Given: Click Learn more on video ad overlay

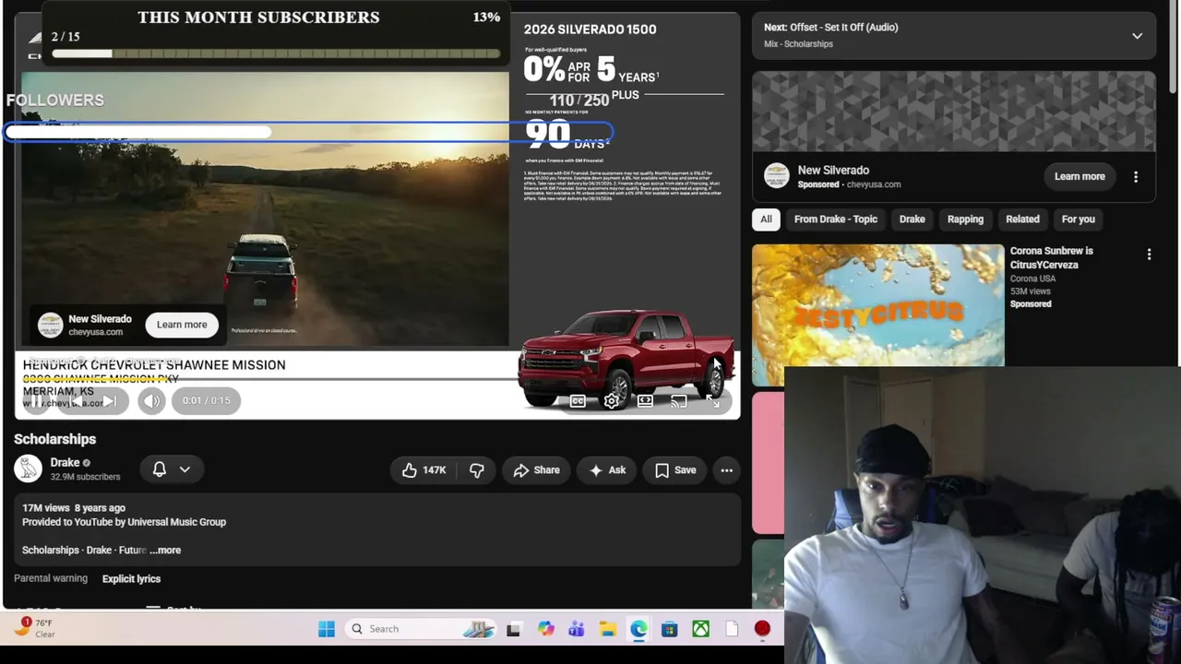Looking at the screenshot, I should point(182,325).
